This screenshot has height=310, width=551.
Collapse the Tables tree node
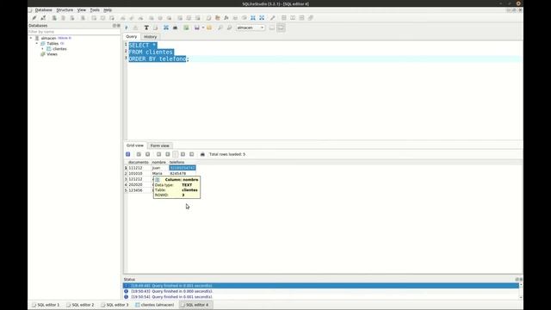click(x=36, y=44)
